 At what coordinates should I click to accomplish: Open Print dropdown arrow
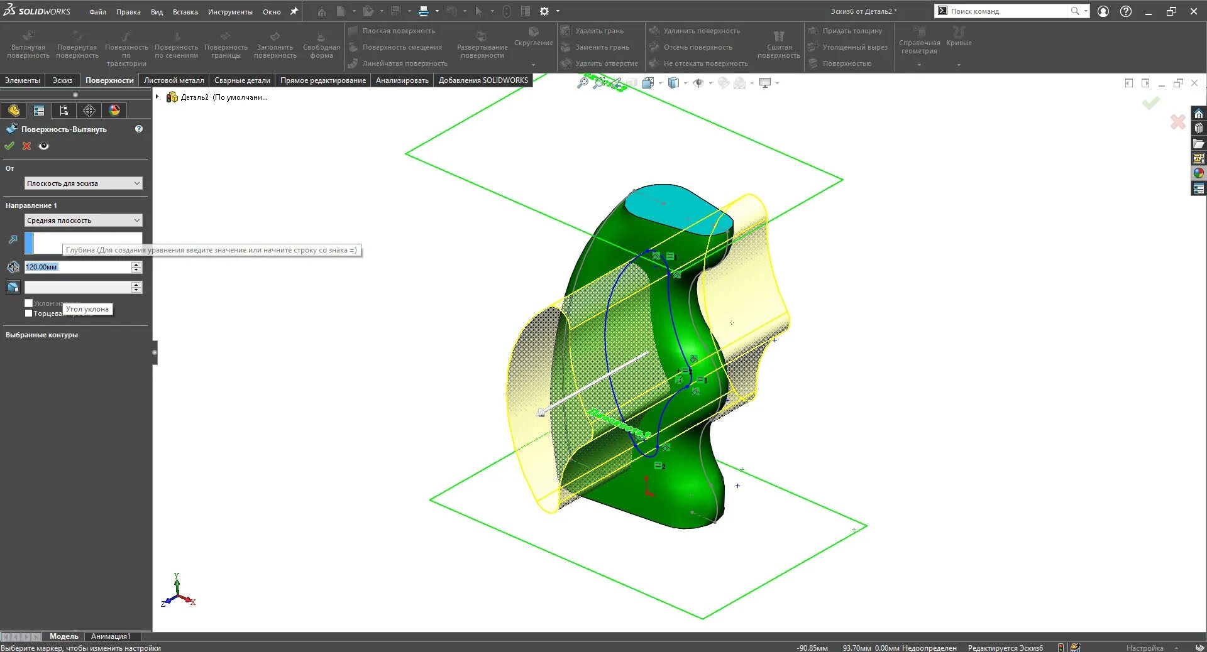click(437, 11)
